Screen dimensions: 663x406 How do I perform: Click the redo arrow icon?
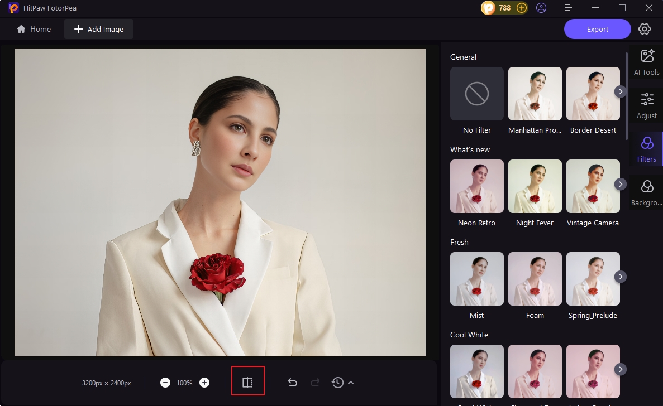coord(315,383)
